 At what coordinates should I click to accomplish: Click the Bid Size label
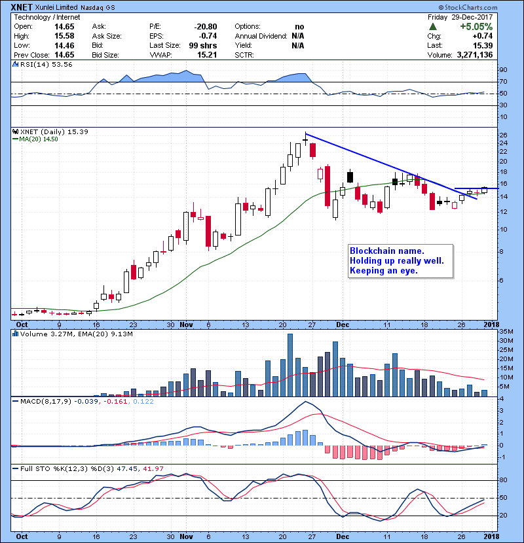[x=105, y=55]
